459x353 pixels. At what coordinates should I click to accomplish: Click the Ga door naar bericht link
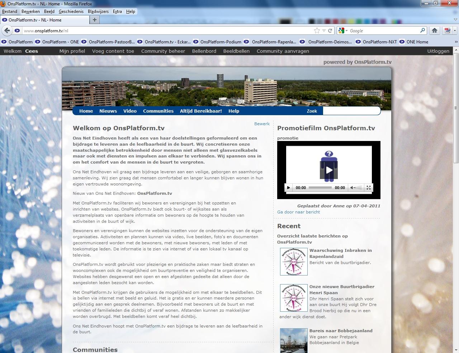pyautogui.click(x=298, y=212)
